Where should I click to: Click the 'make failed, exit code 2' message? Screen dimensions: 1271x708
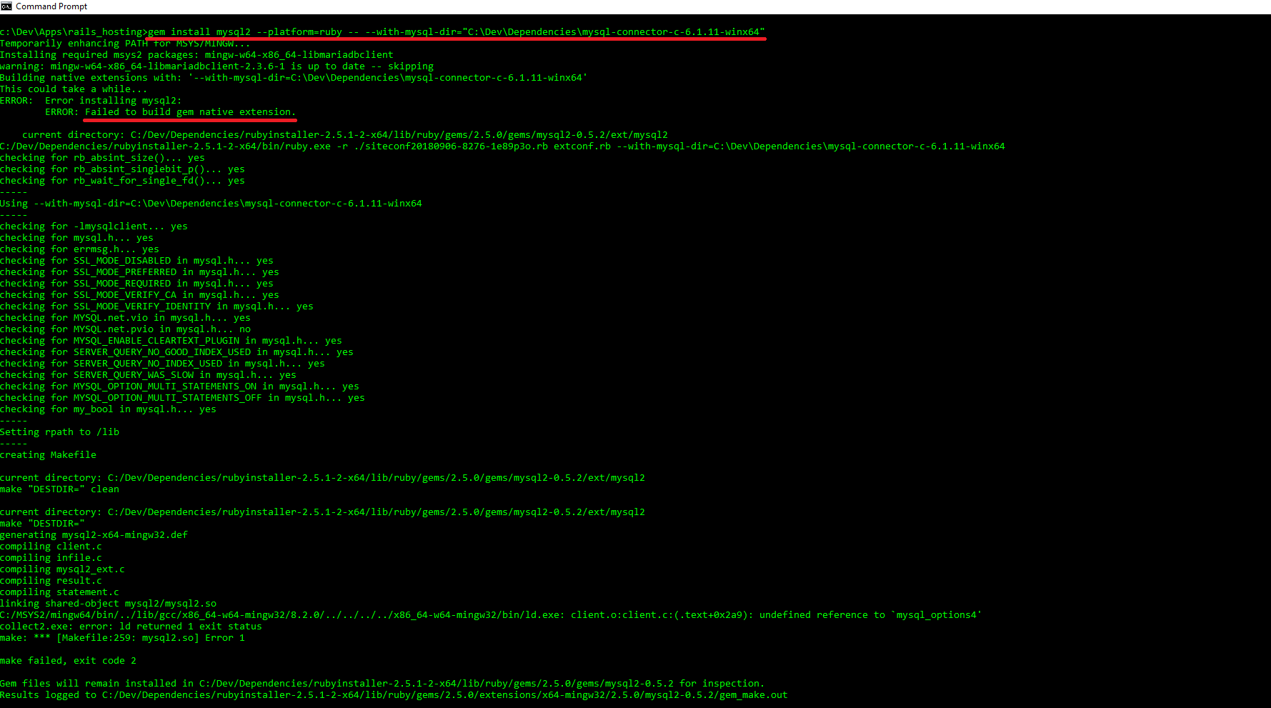(68, 660)
